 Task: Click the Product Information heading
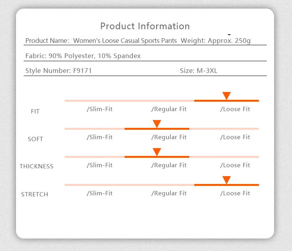[145, 26]
